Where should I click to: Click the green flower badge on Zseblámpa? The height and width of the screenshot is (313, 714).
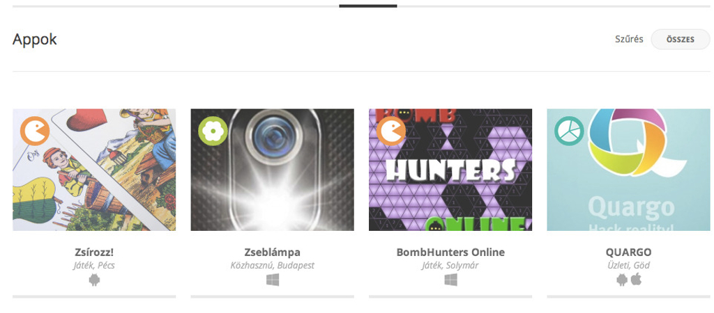[213, 131]
